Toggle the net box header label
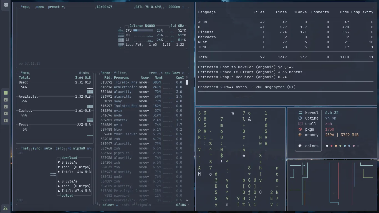The width and height of the screenshot is (379, 213). coord(25,148)
